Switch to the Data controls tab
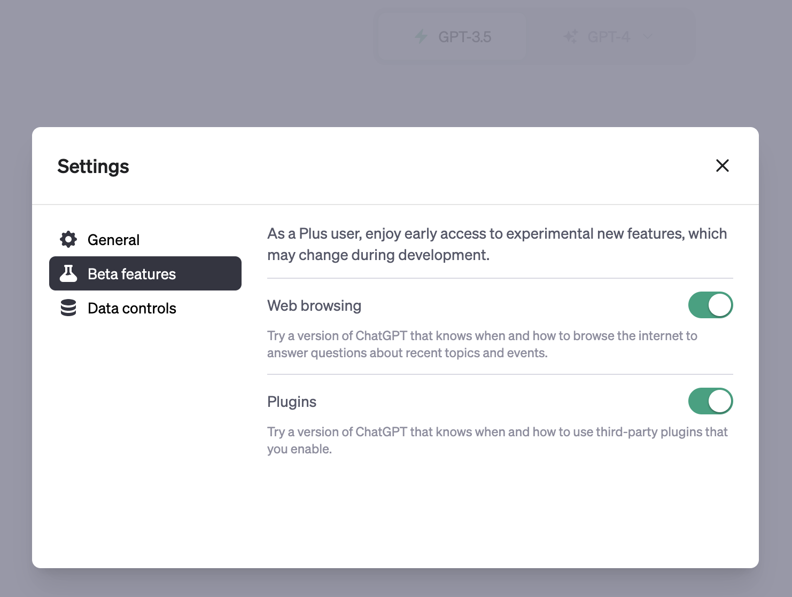The image size is (792, 597). point(131,308)
